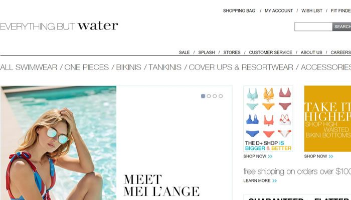
Task: Select the third carousel slide dot
Action: [215, 96]
